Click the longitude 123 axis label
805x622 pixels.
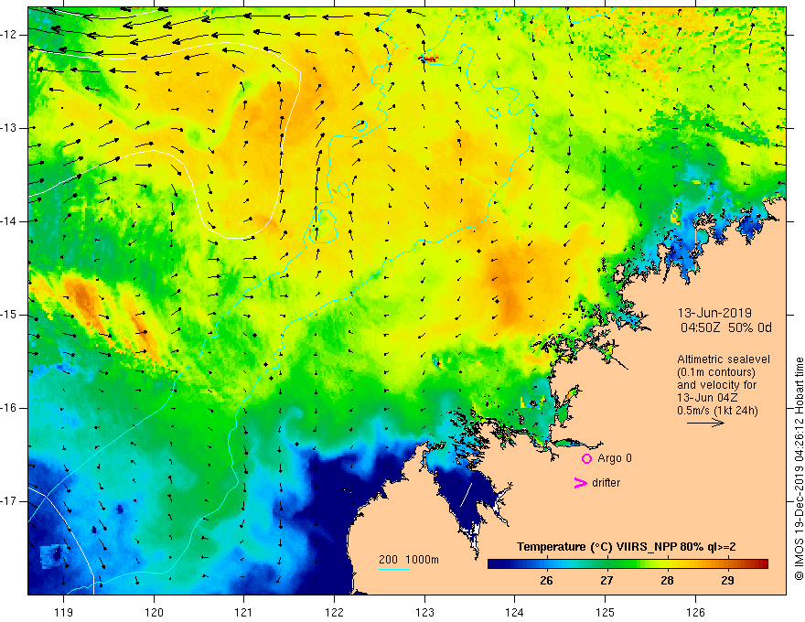pos(424,612)
